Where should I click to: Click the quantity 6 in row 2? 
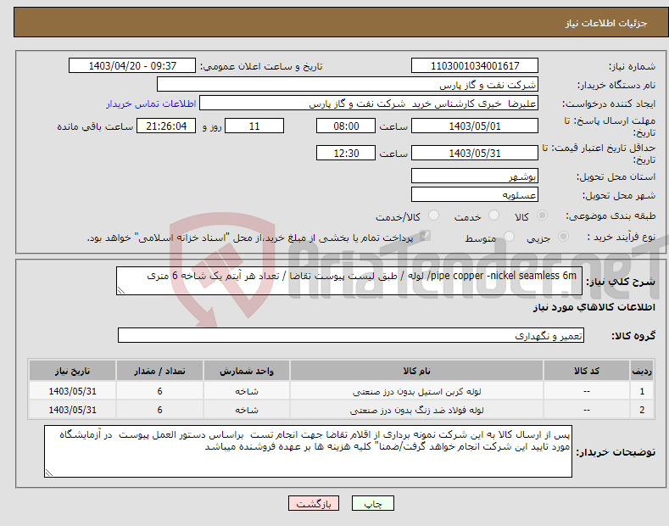point(159,410)
